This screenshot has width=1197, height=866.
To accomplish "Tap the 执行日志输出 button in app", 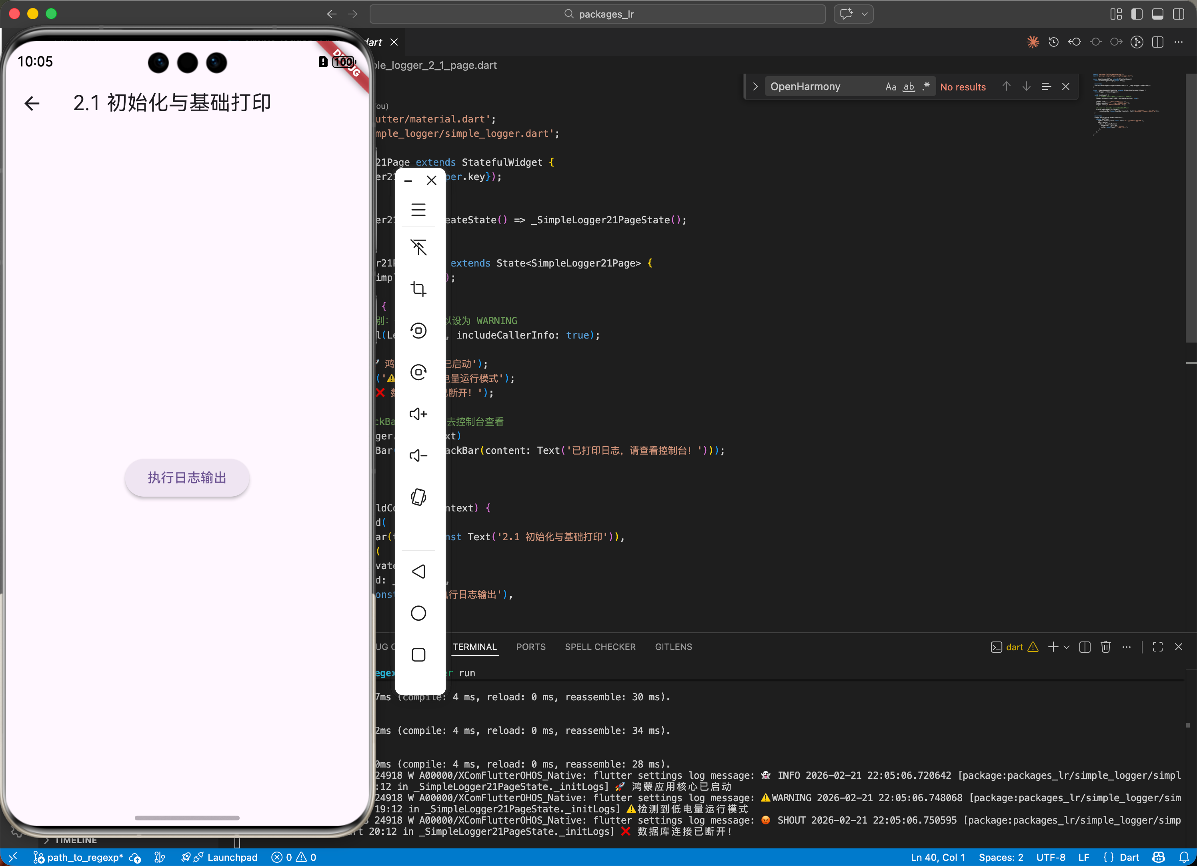I will pyautogui.click(x=187, y=477).
